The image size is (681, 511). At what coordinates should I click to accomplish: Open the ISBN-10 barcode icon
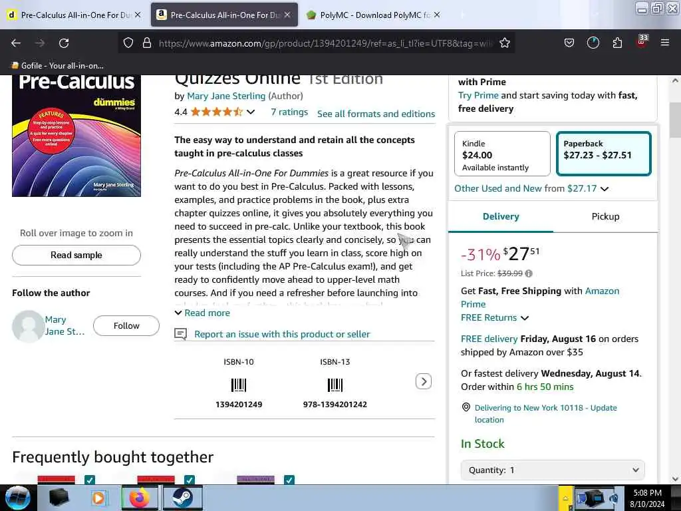coord(239,385)
